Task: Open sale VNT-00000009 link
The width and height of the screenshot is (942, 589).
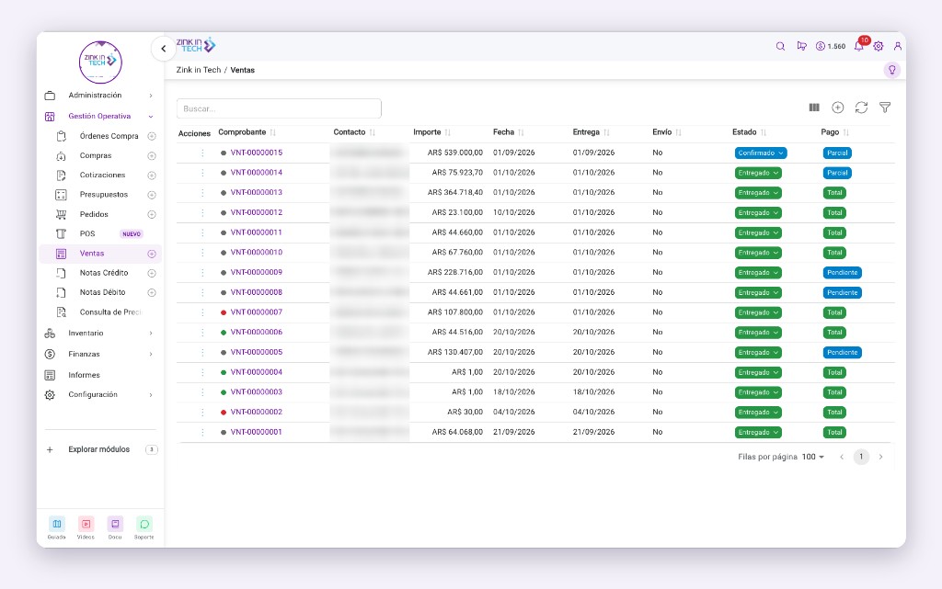Action: click(x=257, y=272)
